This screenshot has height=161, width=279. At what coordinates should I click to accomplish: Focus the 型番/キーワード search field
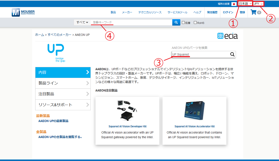tap(131, 22)
